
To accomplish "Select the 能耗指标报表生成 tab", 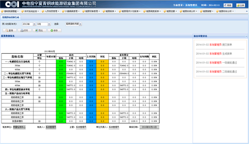I will pos(10,17).
